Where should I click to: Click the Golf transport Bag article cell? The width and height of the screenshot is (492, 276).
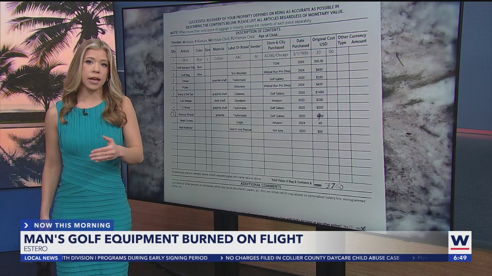coord(186,67)
